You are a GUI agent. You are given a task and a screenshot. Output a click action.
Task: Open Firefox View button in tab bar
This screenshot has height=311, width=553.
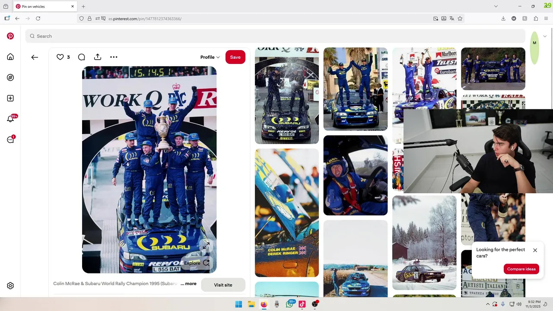[x=6, y=6]
